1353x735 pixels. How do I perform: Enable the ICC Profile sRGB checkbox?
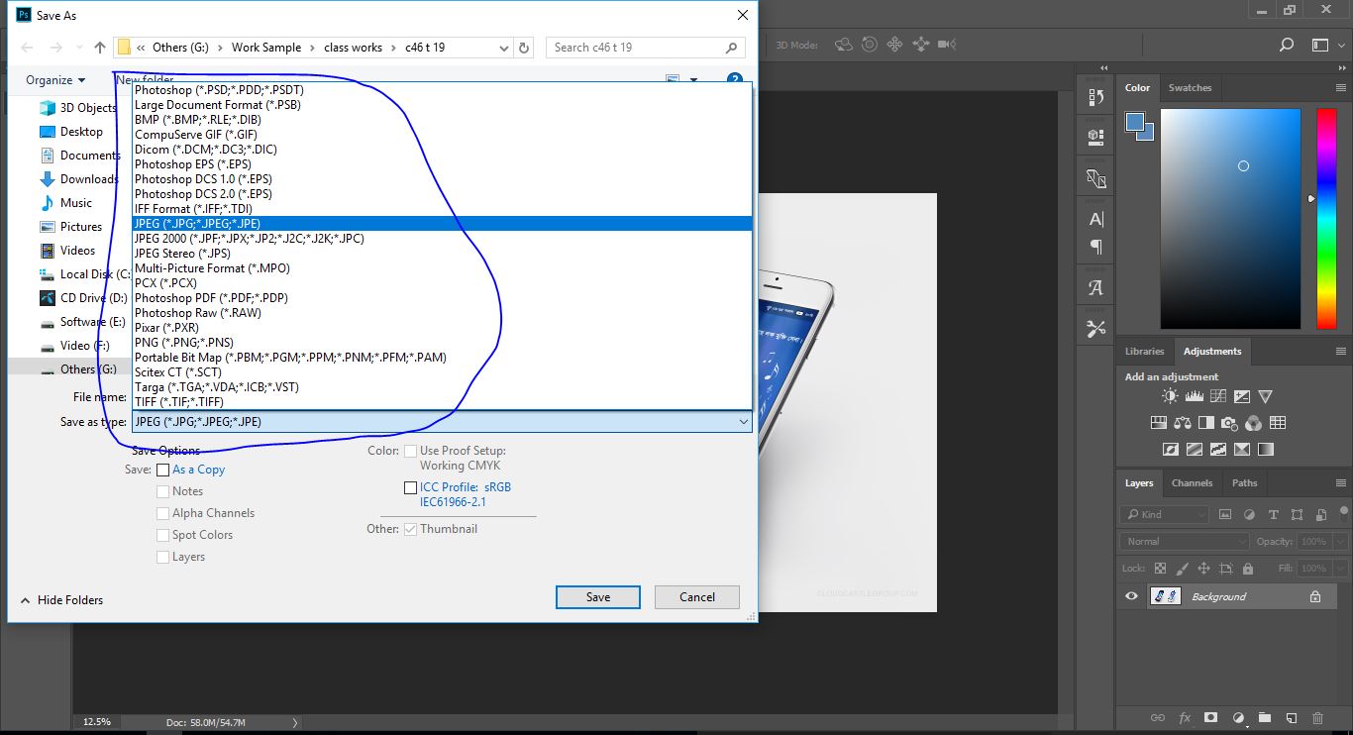point(410,487)
